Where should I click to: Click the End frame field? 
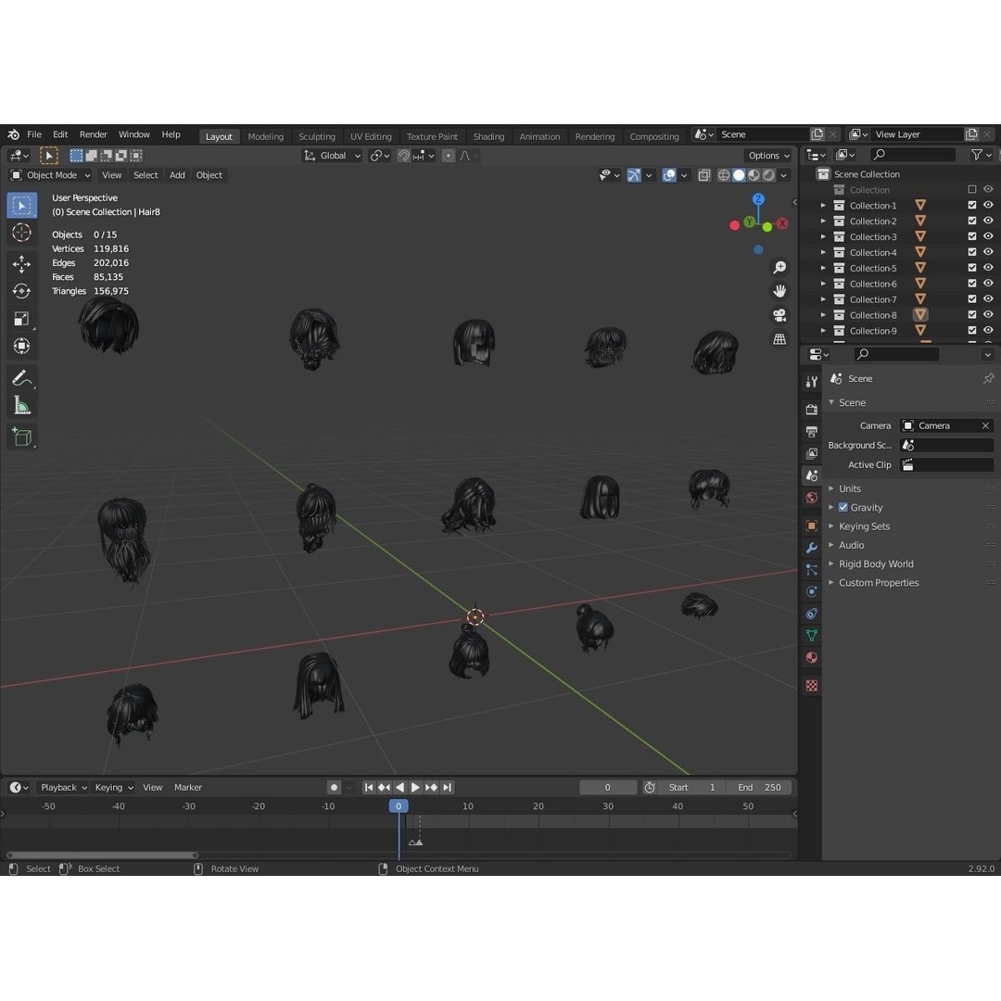[759, 787]
